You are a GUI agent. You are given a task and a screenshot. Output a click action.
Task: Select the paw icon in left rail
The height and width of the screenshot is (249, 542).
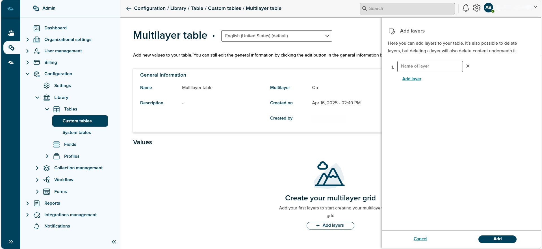point(11,33)
